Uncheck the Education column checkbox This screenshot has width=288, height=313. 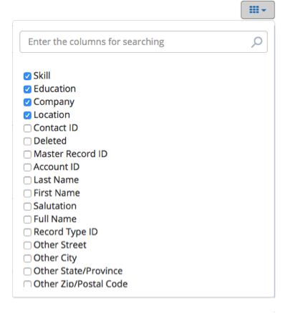pos(27,89)
